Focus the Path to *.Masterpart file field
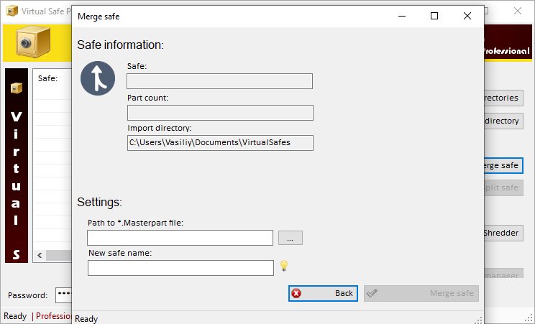This screenshot has height=324, width=535. (x=180, y=238)
